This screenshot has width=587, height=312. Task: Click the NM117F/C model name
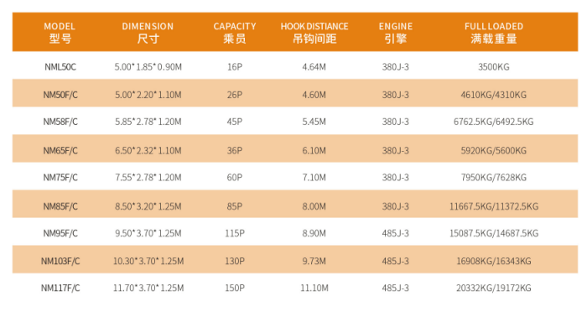click(x=60, y=288)
